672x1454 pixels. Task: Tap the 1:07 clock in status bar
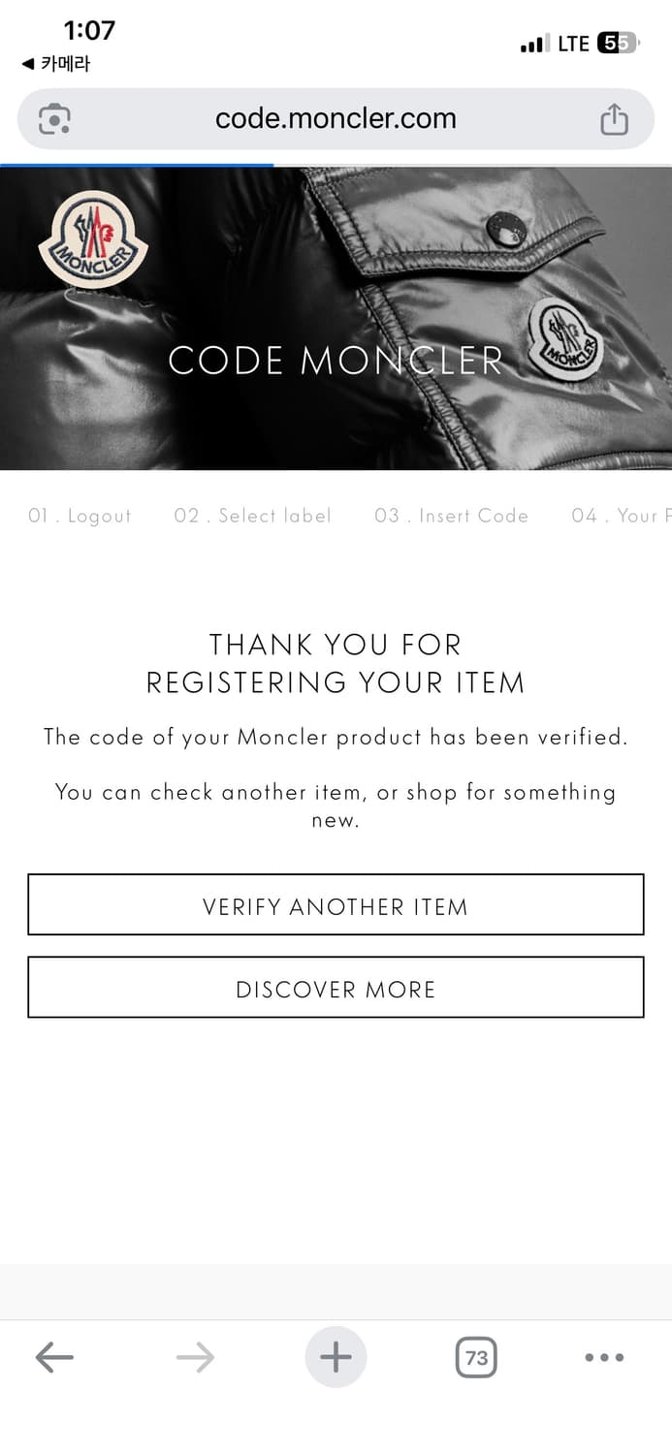point(89,31)
